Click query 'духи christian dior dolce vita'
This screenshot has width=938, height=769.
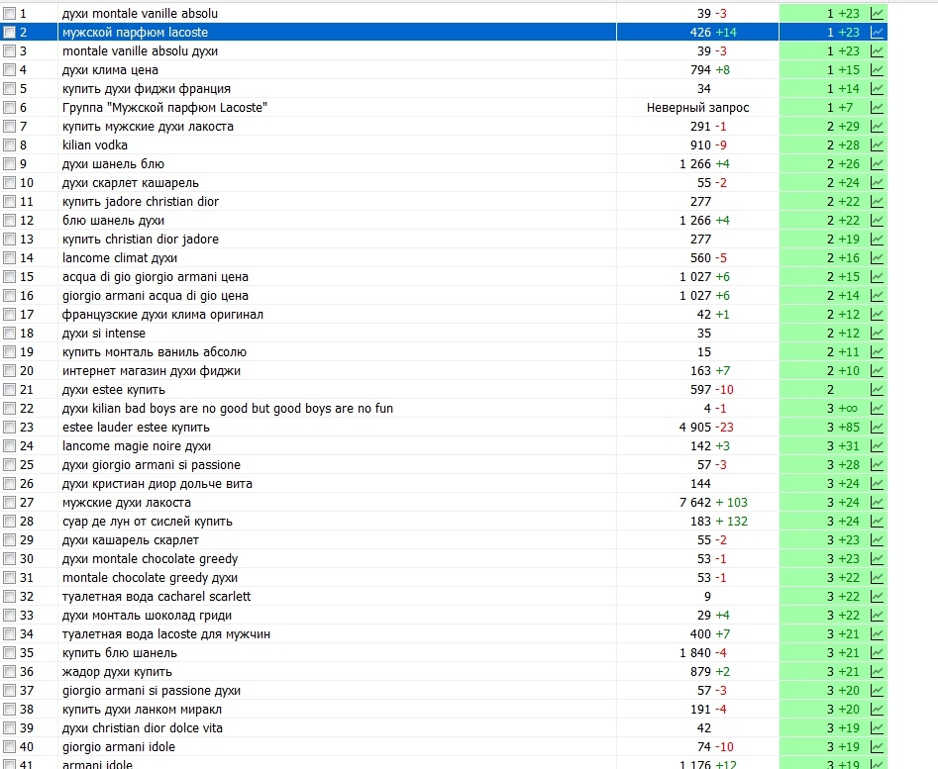pos(143,728)
